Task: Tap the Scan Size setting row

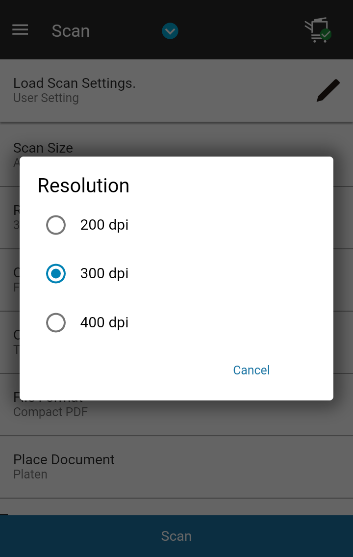Action: (x=176, y=147)
